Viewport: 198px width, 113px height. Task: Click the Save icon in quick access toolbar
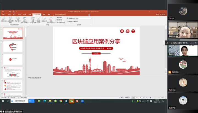coord(3,11)
